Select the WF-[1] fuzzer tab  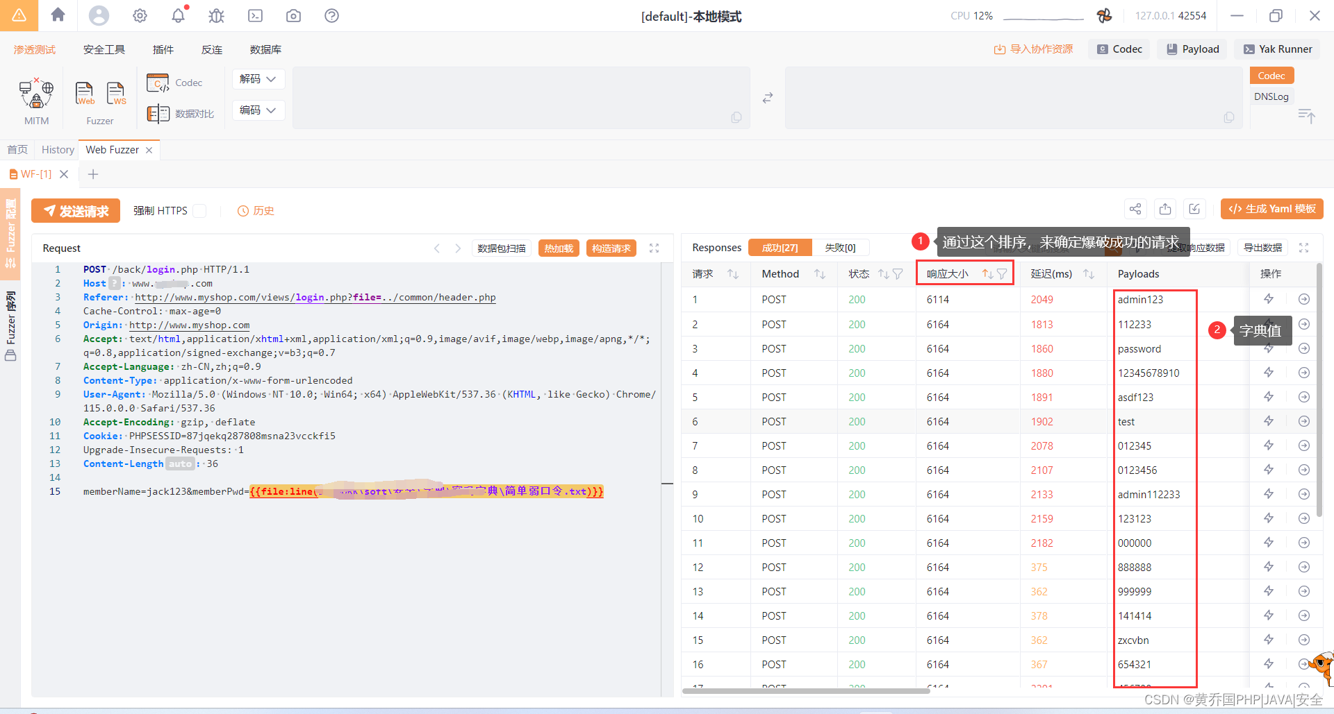[36, 174]
